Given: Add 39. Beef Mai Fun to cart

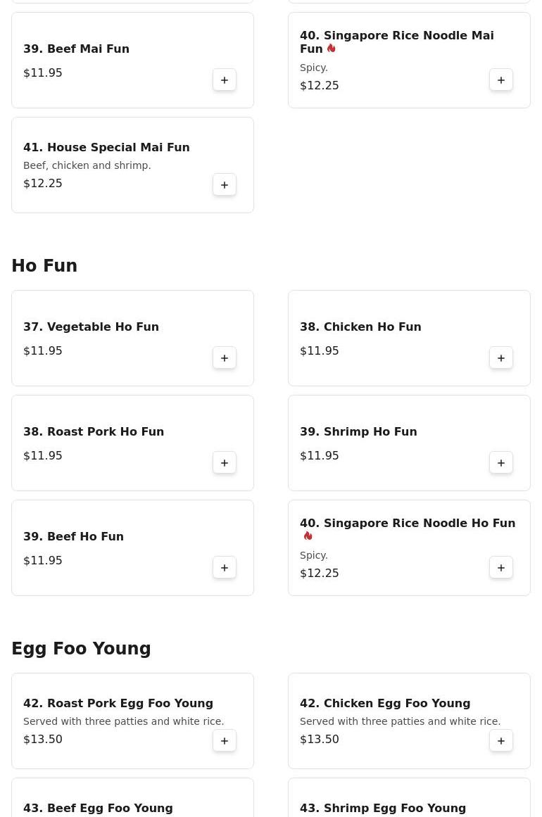Looking at the screenshot, I should click(224, 80).
